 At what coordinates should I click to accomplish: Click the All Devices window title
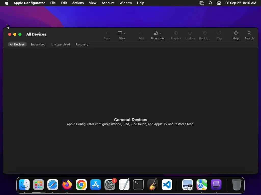click(36, 34)
